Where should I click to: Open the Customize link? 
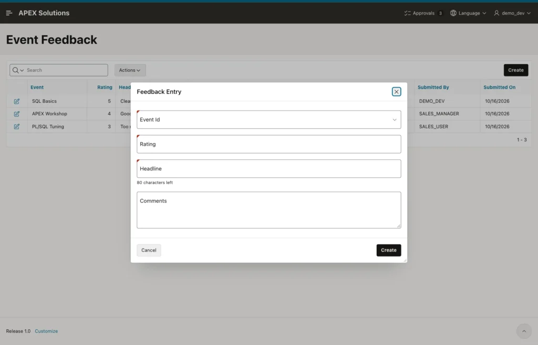click(x=46, y=331)
